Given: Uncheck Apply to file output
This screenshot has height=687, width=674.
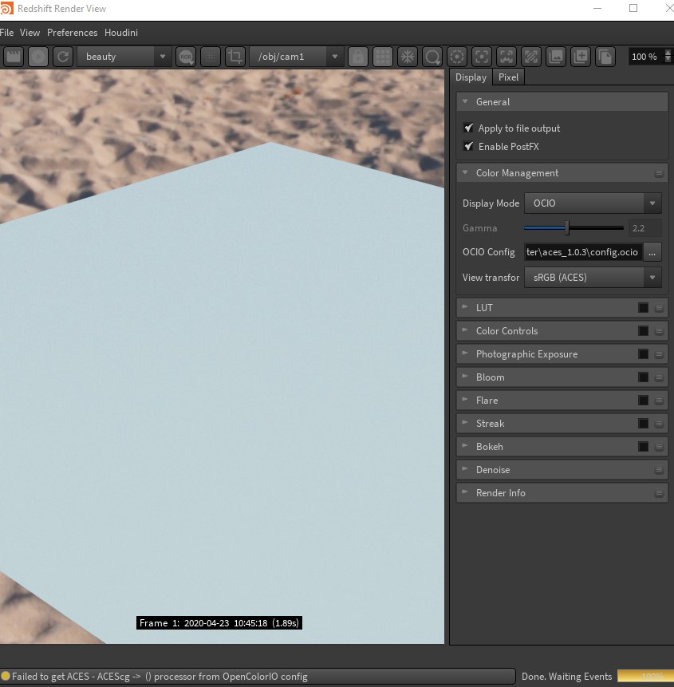Looking at the screenshot, I should coord(468,128).
